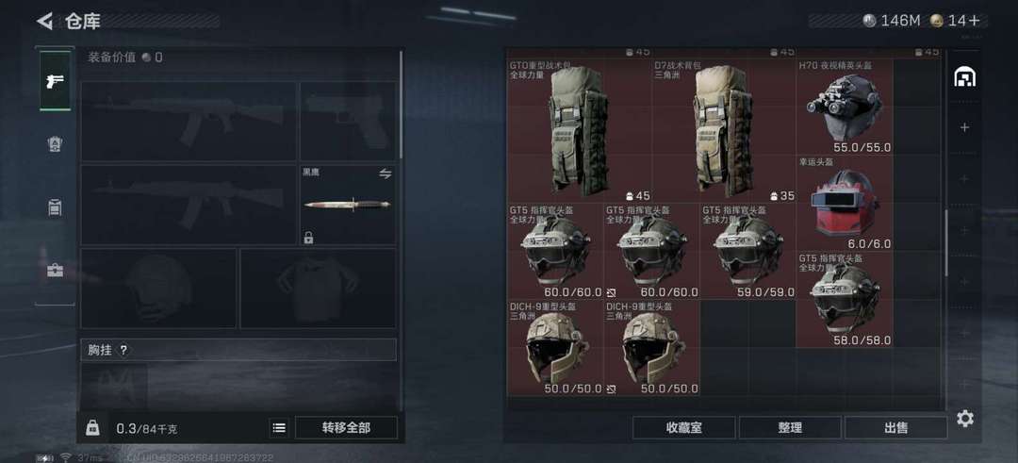
Task: Open the briefcase sidebar tab icon
Action: point(56,270)
